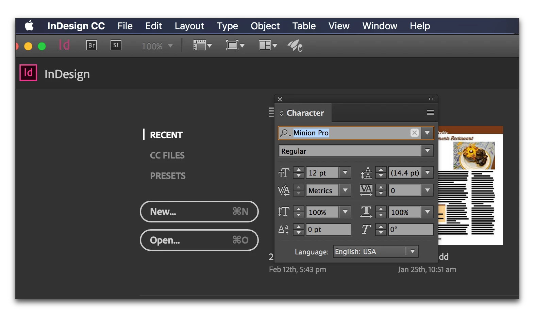Open the File menu

coord(125,26)
